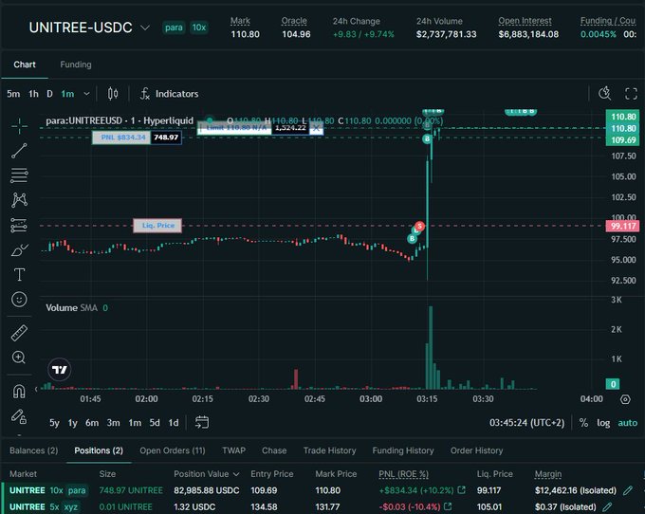Open Positions (2) tab
The image size is (645, 514).
[x=99, y=450]
